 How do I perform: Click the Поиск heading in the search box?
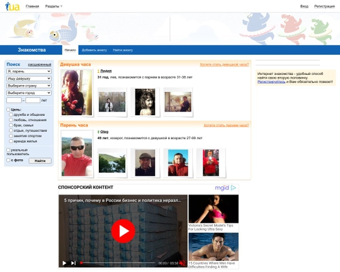tap(13, 64)
